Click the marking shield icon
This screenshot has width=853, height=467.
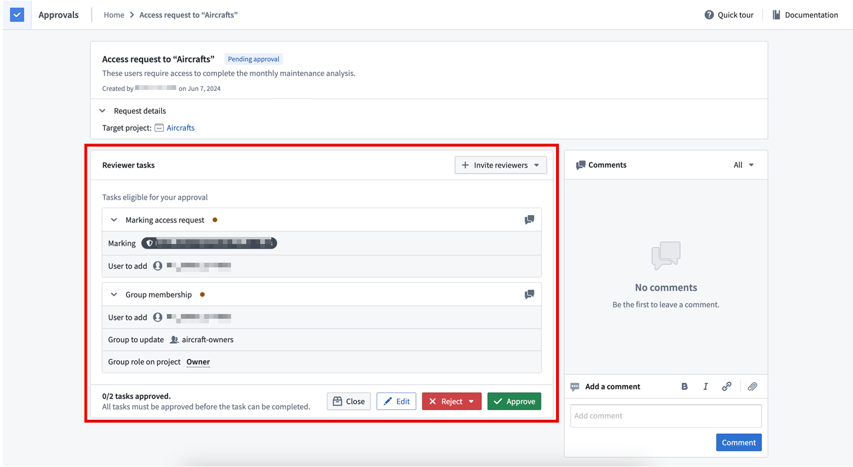click(149, 243)
